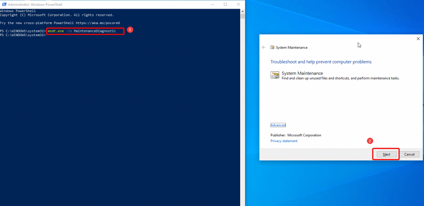Click the large System Maintenance troubleshooter icon
424x206 pixels.
click(x=275, y=75)
